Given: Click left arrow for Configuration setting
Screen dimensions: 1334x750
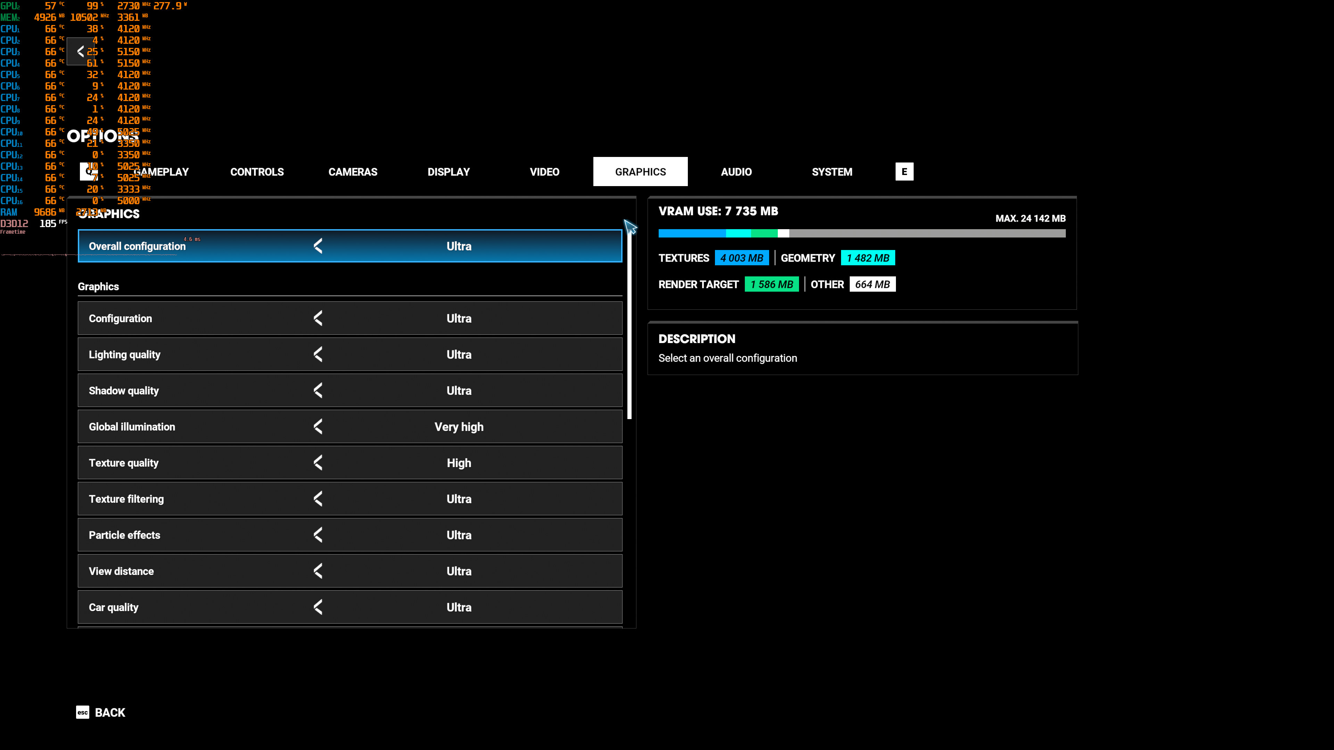Looking at the screenshot, I should pyautogui.click(x=318, y=318).
